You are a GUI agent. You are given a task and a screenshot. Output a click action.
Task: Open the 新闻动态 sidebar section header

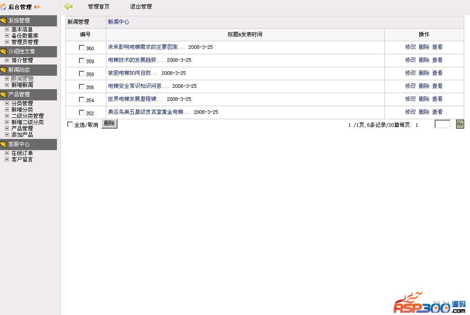pos(28,70)
